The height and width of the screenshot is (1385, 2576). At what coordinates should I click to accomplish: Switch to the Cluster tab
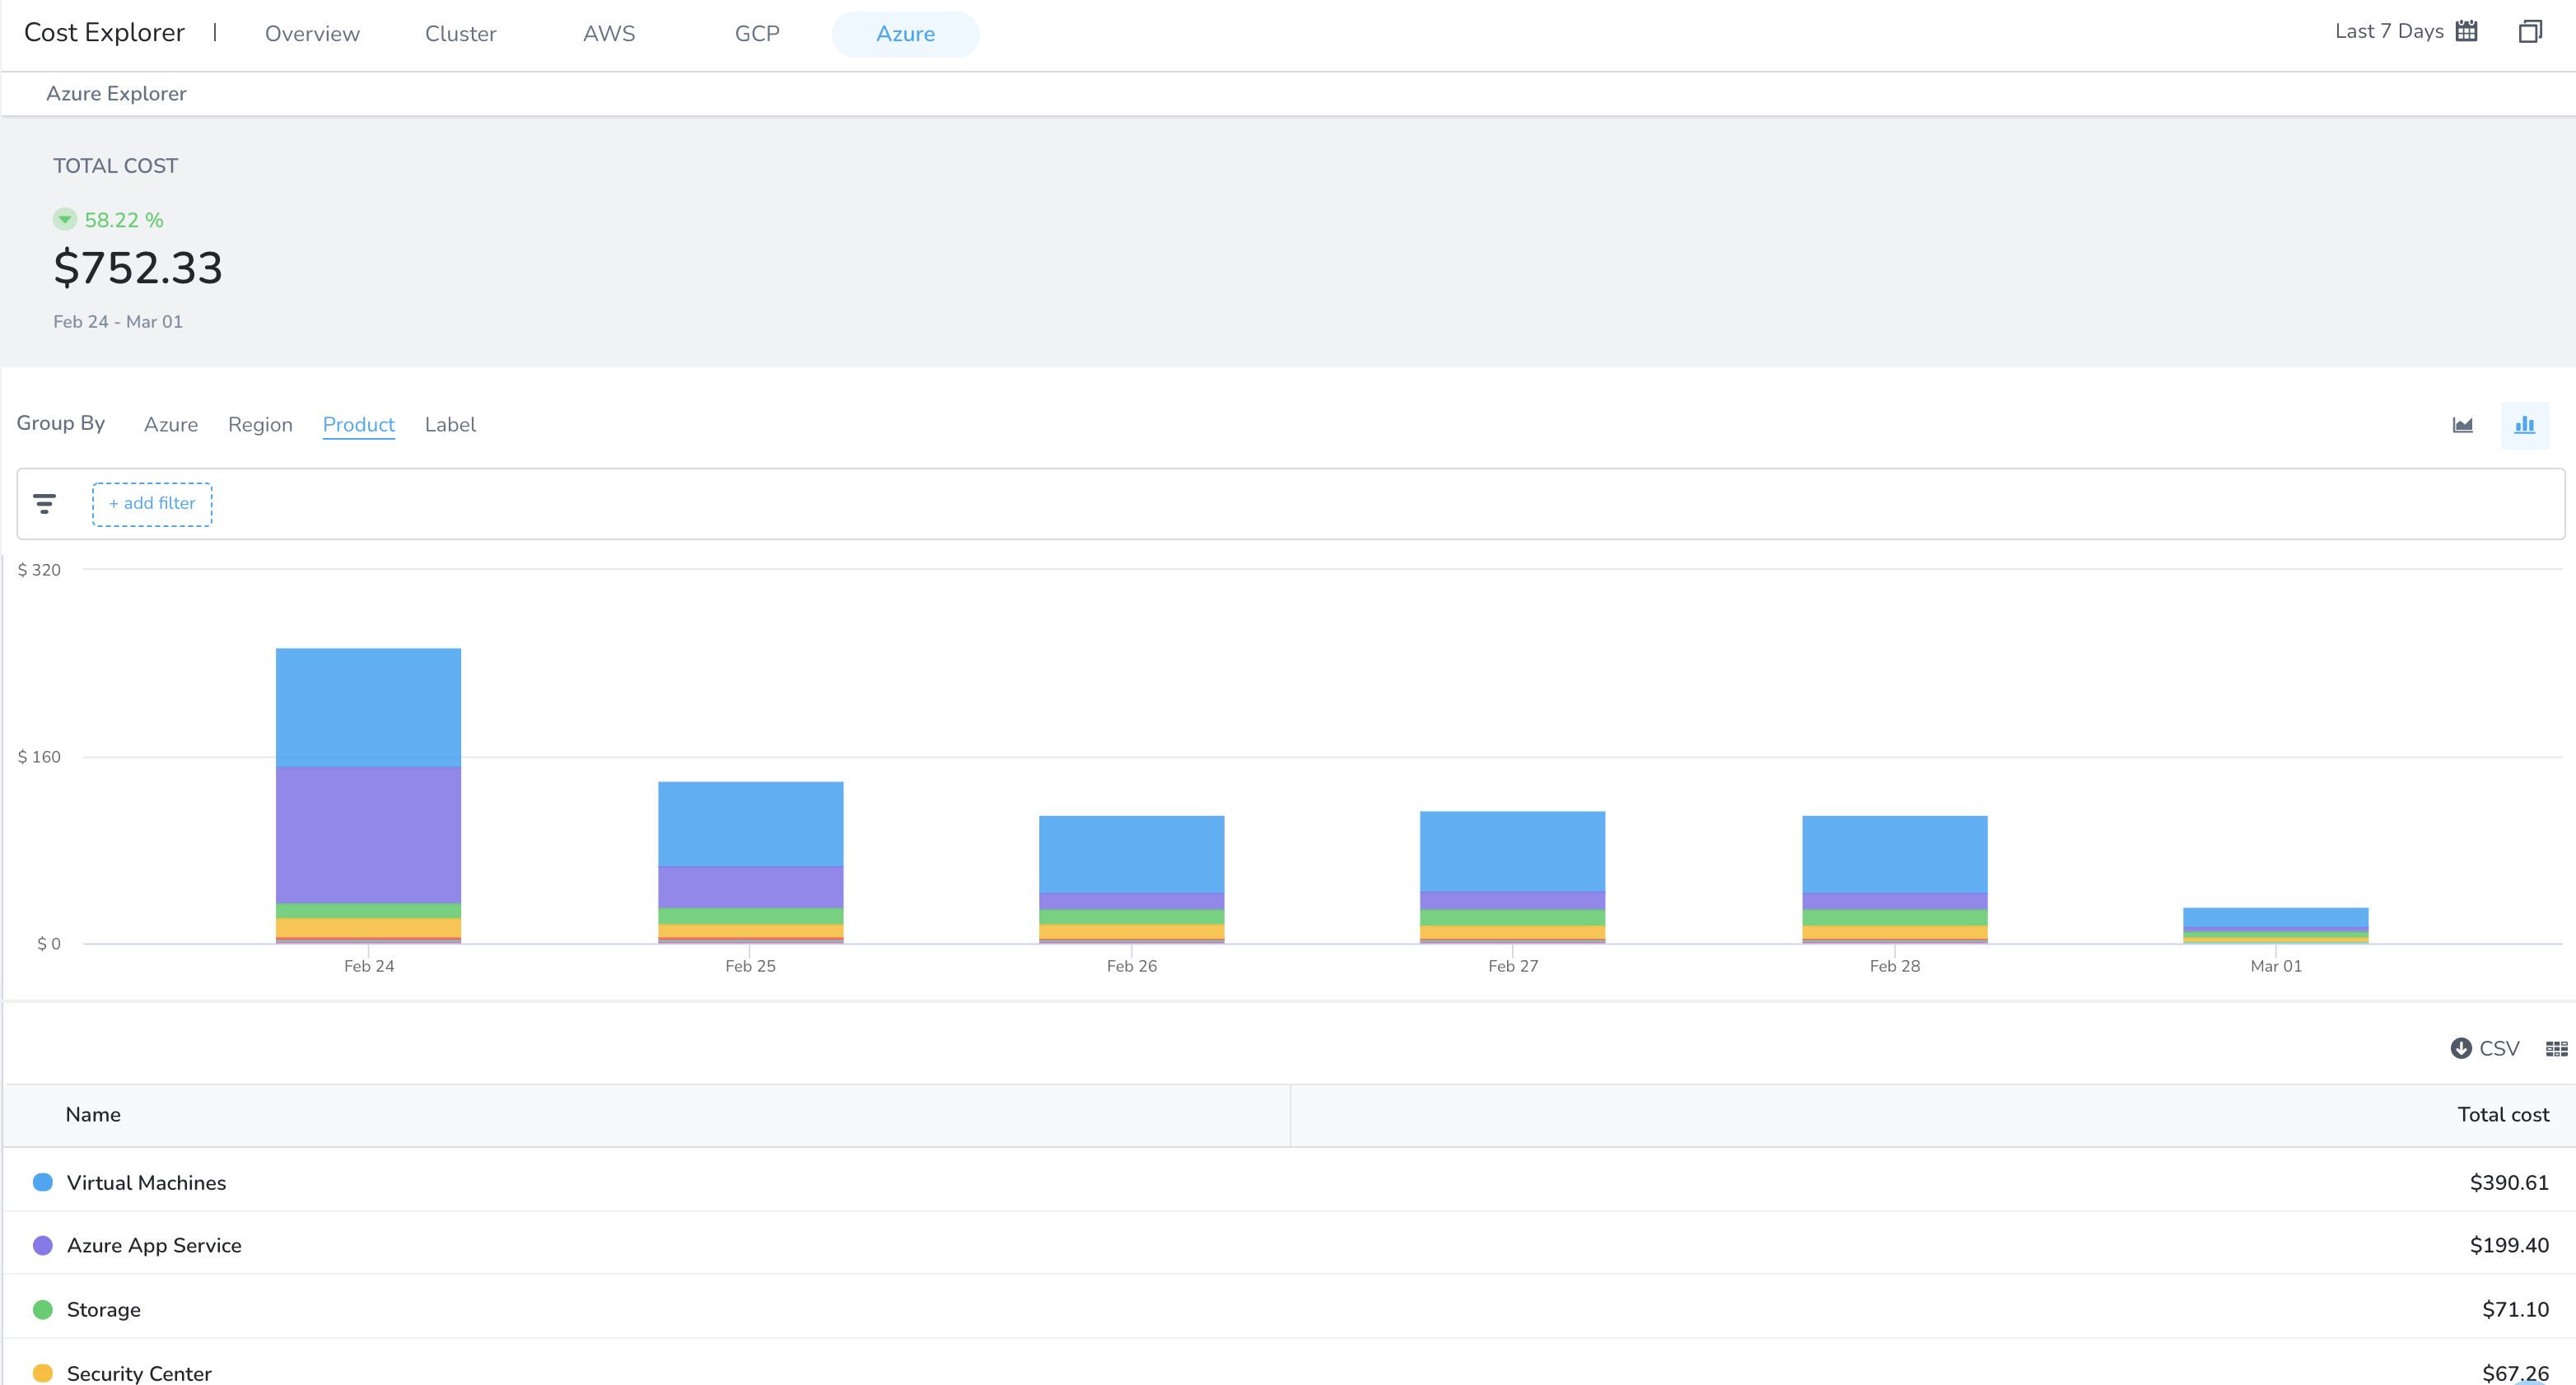pos(460,34)
